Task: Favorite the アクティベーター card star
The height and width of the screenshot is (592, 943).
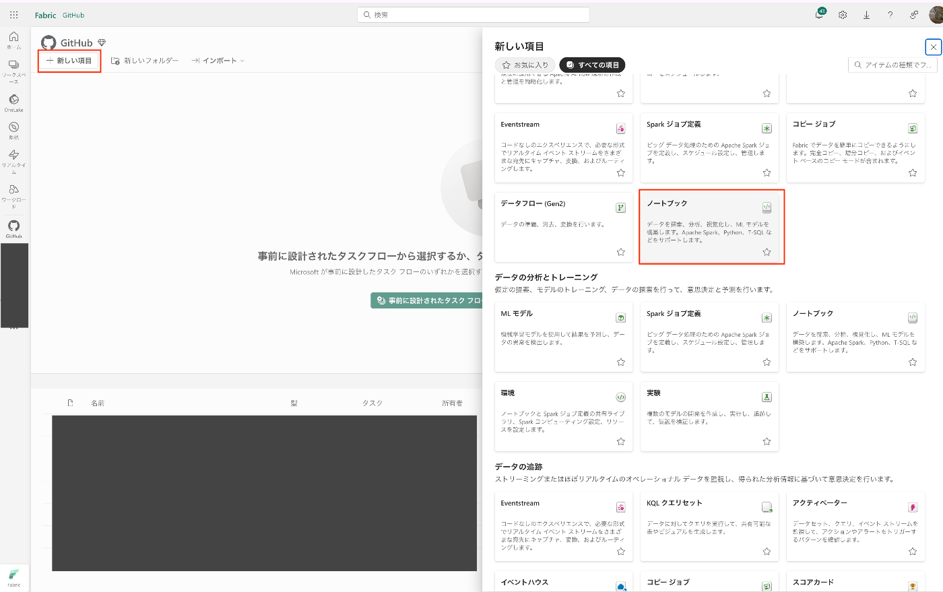Action: [x=913, y=552]
